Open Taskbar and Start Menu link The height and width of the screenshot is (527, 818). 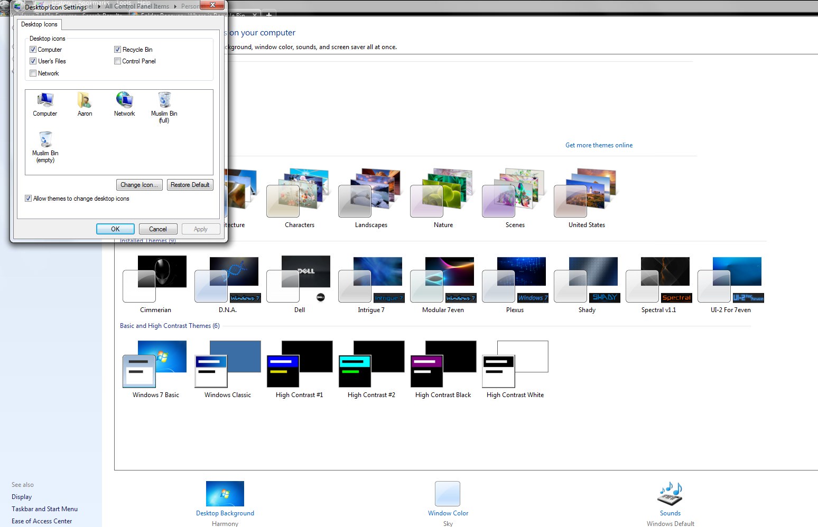coord(44,509)
